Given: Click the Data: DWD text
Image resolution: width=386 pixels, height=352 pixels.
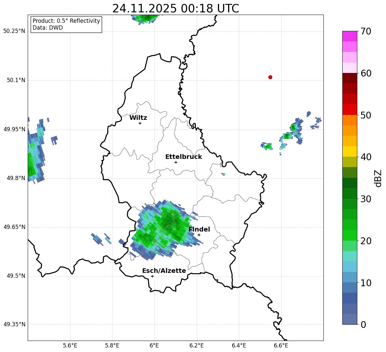Looking at the screenshot, I should coord(48,28).
